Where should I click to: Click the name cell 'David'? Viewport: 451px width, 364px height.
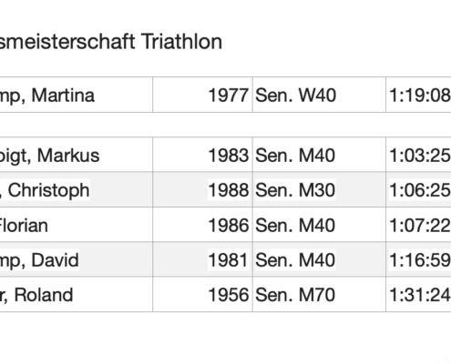click(x=76, y=259)
